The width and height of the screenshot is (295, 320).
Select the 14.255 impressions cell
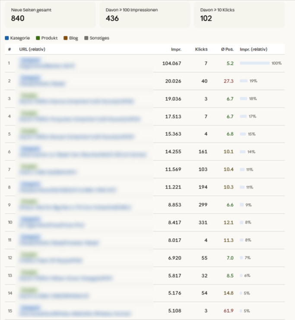(x=171, y=152)
